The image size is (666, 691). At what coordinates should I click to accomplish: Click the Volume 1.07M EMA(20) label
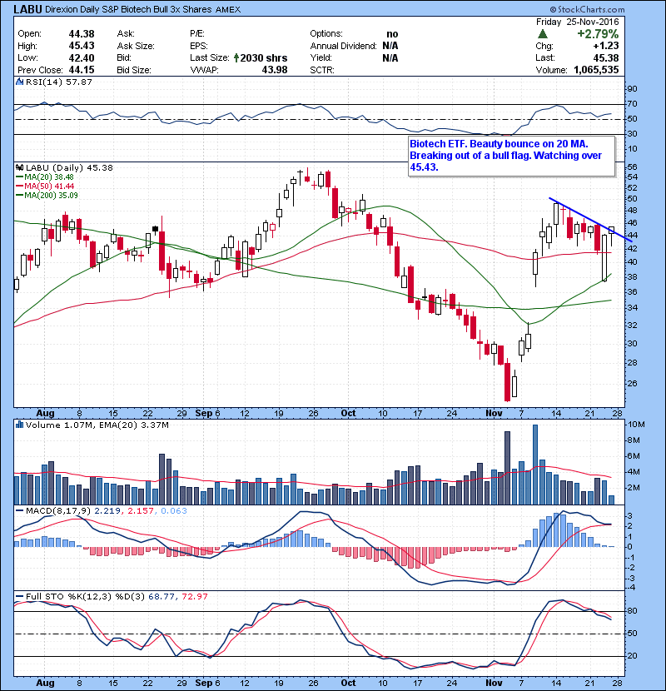coord(97,425)
